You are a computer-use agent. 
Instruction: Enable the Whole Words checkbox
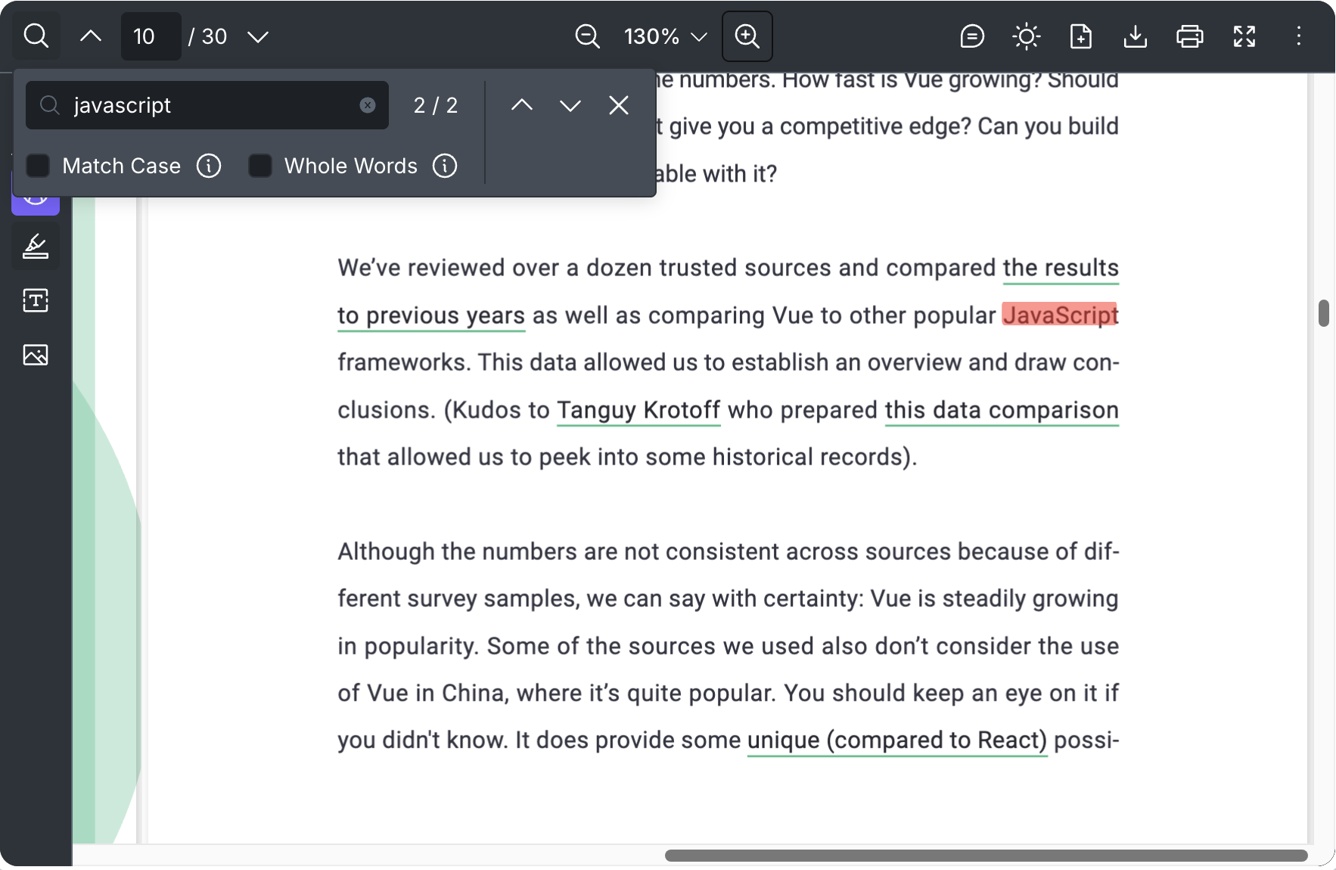(x=260, y=166)
